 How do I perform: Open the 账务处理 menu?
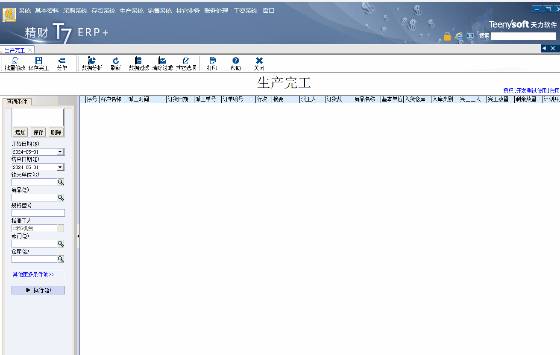click(x=216, y=11)
